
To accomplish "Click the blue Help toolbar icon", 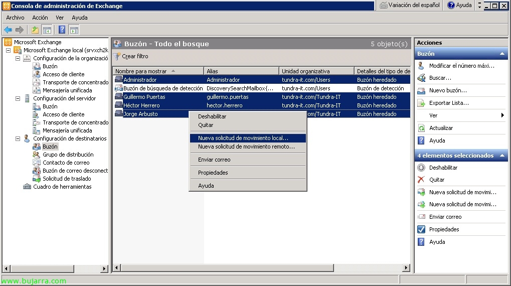I will pyautogui.click(x=62, y=30).
